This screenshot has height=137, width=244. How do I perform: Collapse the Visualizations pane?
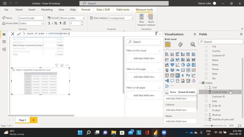[195, 34]
